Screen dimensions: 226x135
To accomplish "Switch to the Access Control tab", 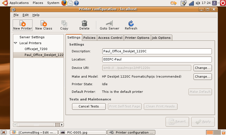I will [110, 38].
